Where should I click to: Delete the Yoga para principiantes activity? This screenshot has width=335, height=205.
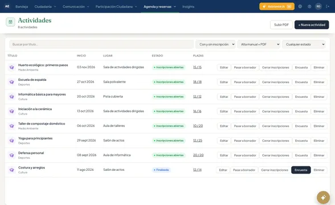(x=319, y=141)
